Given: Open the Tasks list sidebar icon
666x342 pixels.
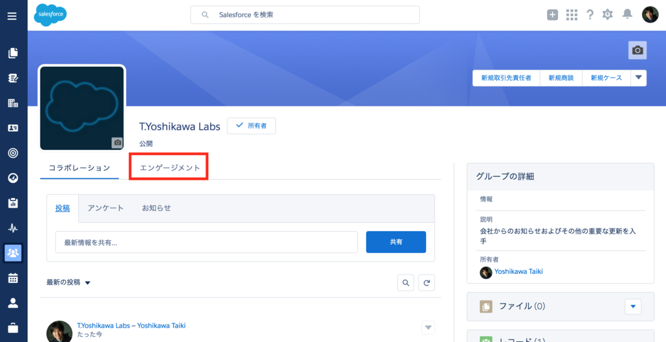Looking at the screenshot, I should pos(13,78).
